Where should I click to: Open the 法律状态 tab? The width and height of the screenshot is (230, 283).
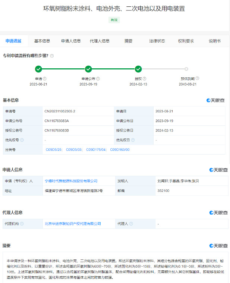(x=157, y=41)
